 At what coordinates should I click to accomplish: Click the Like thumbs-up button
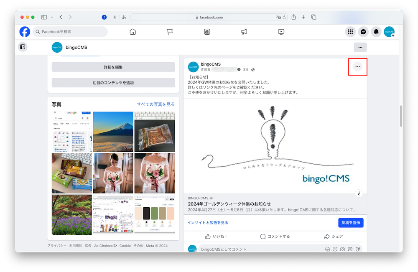tap(216, 236)
